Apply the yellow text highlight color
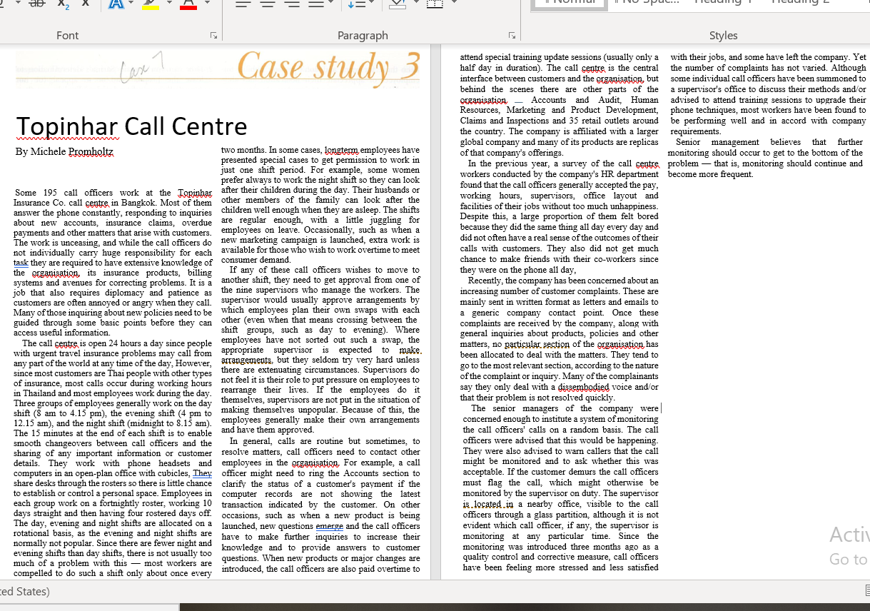The height and width of the screenshot is (611, 870). tap(151, 4)
